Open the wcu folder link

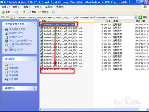click(11, 64)
